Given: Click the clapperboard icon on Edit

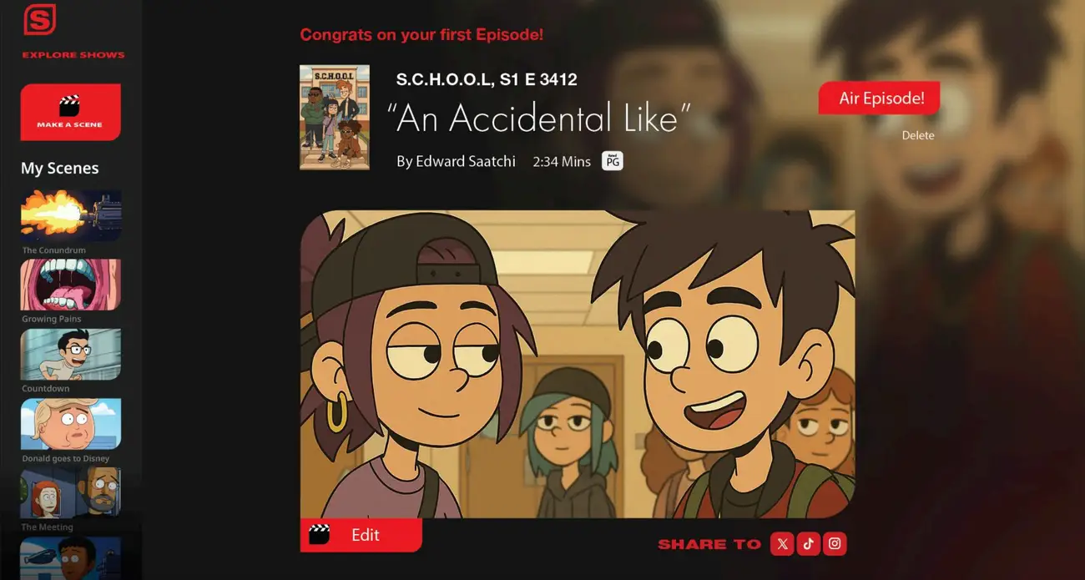Looking at the screenshot, I should [x=320, y=535].
